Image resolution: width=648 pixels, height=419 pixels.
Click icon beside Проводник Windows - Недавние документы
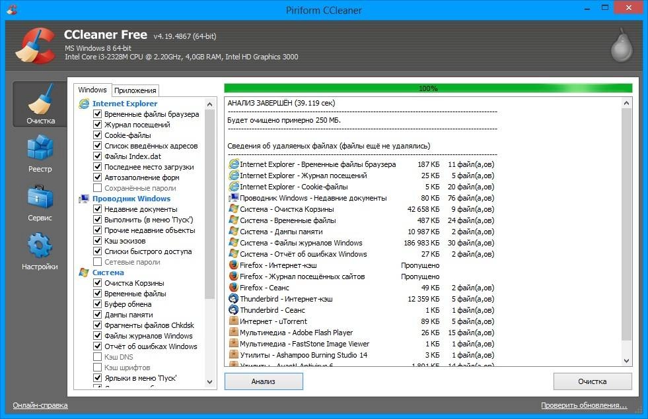coord(234,198)
